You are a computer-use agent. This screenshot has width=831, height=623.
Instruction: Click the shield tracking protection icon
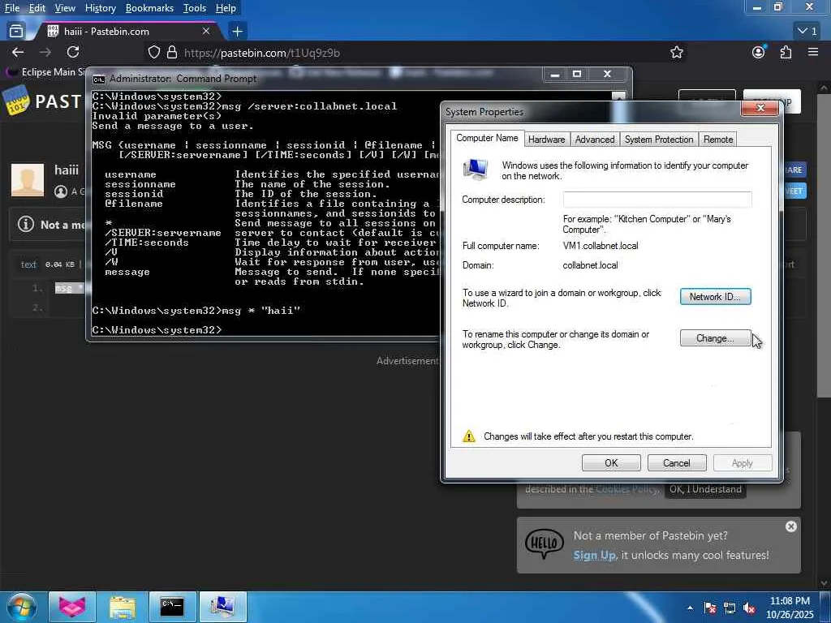153,53
